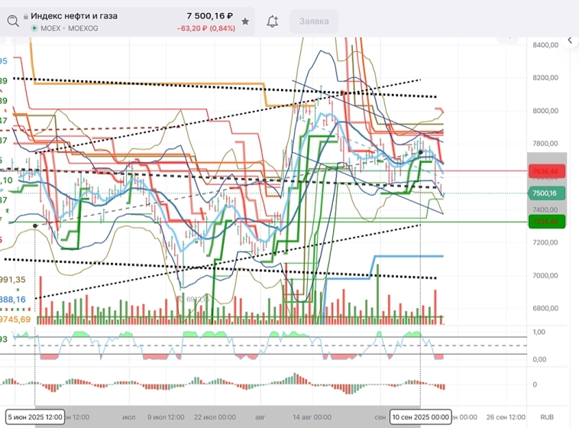The height and width of the screenshot is (428, 579).
Task: Open price alert bell icon
Action: (272, 21)
